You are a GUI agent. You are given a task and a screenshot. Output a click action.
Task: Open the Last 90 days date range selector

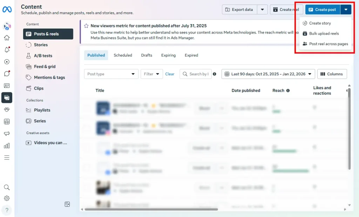268,74
